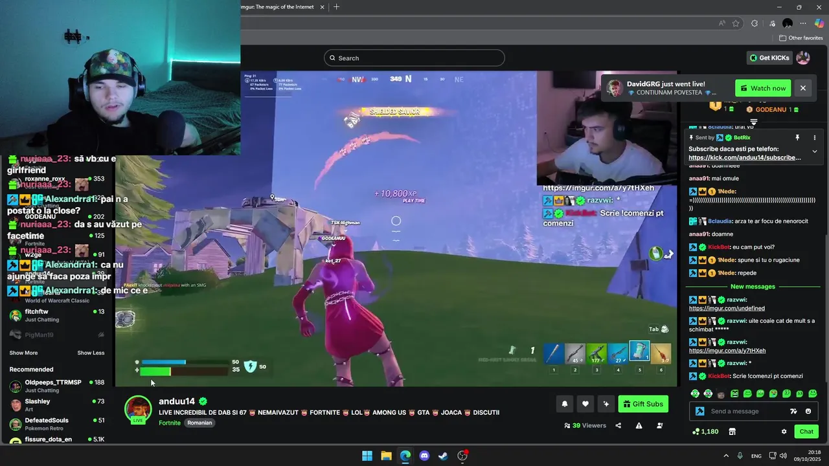
Task: Open chat settings gear
Action: (784, 432)
